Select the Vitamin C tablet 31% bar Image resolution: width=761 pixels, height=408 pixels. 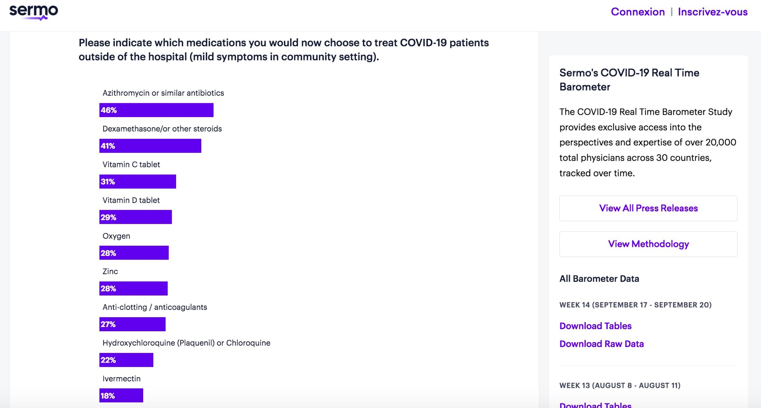(x=137, y=181)
